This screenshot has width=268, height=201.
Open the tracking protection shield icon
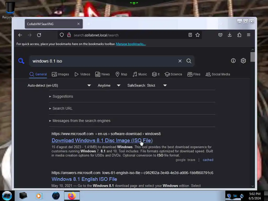point(62,35)
